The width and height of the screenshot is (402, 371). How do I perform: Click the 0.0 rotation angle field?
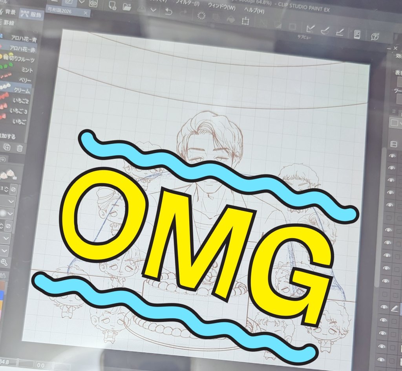(x=44, y=365)
